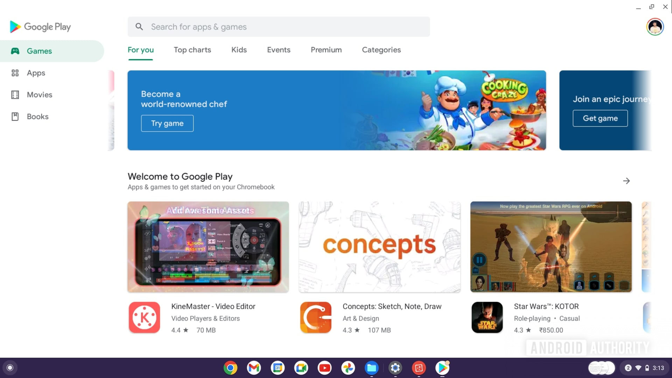Click the Google Play logo
The width and height of the screenshot is (672, 378).
pos(40,27)
